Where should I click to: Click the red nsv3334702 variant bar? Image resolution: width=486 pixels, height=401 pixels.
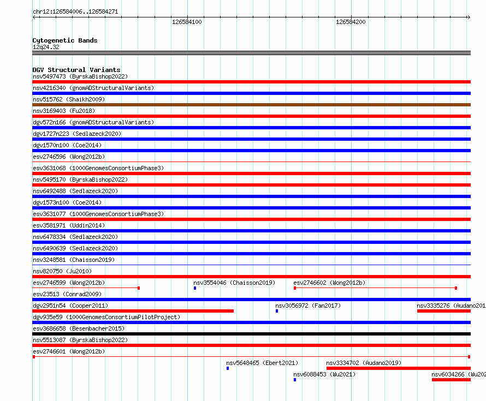pos(399,368)
